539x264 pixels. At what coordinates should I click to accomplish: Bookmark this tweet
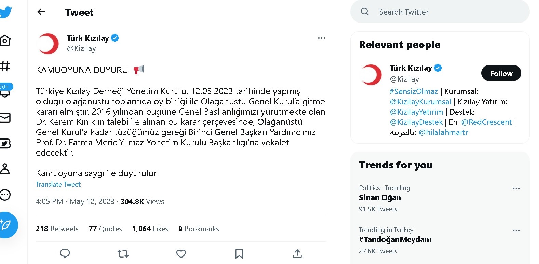coord(239,254)
